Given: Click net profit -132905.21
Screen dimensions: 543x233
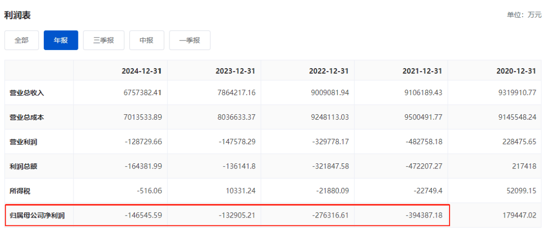Looking at the screenshot, I should coord(237,215).
